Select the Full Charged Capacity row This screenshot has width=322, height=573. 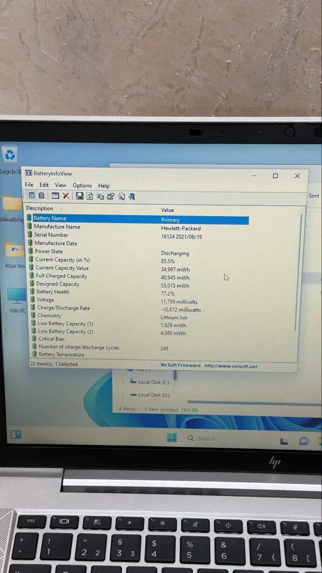point(138,276)
